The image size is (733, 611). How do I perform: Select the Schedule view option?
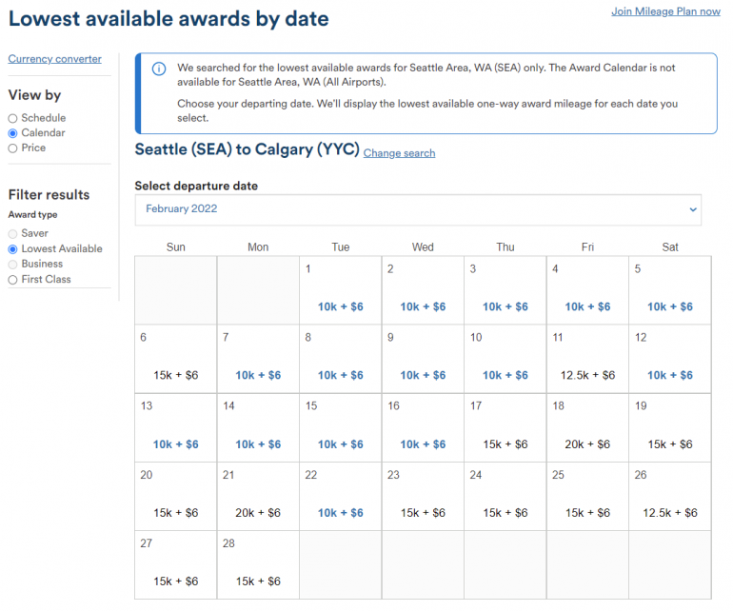[x=12, y=118]
